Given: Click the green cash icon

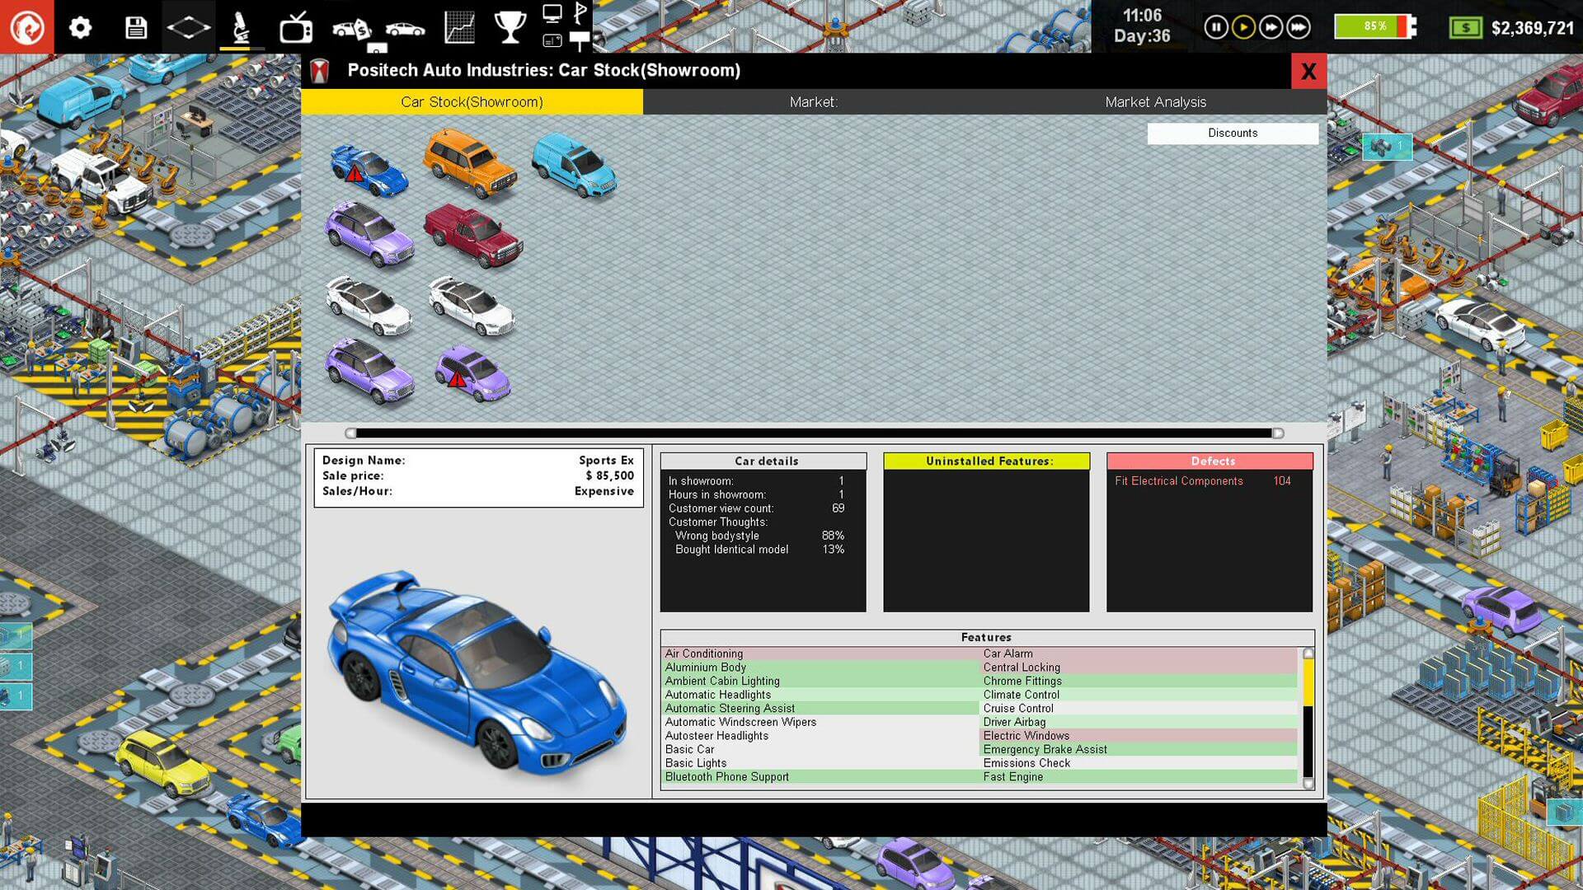Looking at the screenshot, I should [1465, 28].
